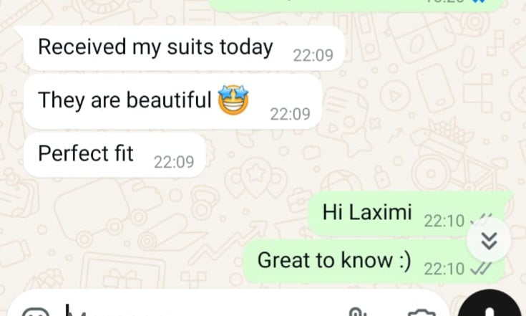Select the Great to know :) message
Screen dimensions: 526x316
click(374, 262)
